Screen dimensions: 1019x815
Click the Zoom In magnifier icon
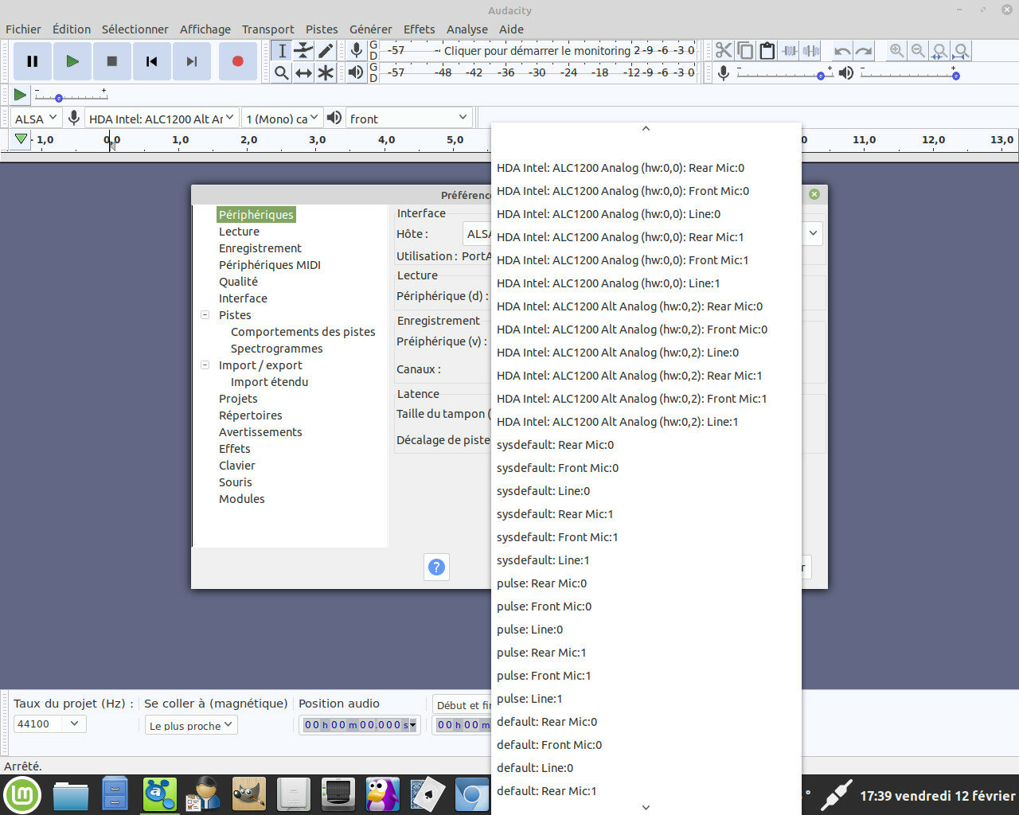[x=896, y=51]
